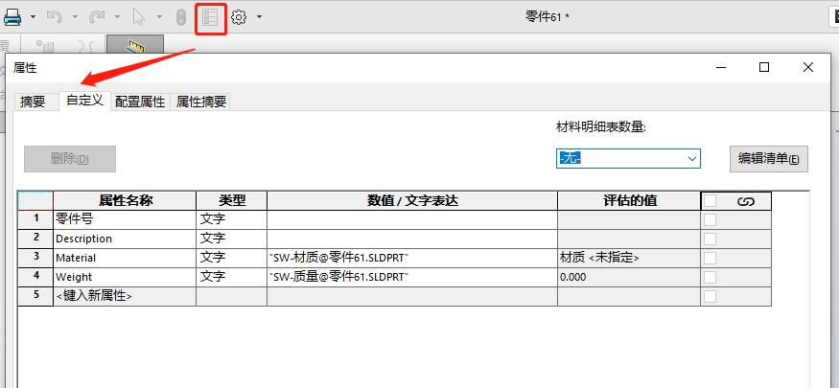Expand the dropdown arrow beside Print icon

[x=34, y=17]
